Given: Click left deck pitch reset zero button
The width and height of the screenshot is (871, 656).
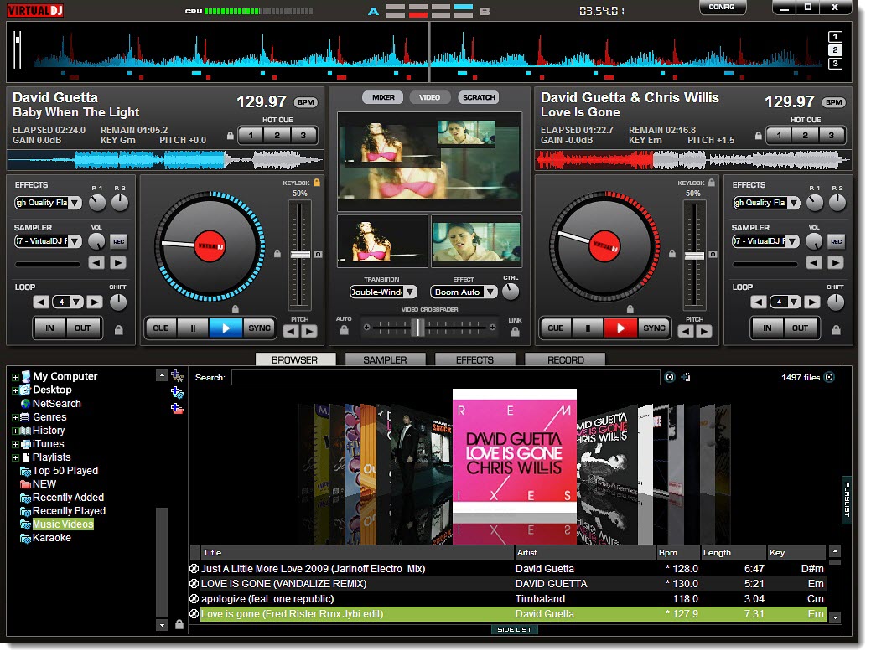Looking at the screenshot, I should coord(318,255).
